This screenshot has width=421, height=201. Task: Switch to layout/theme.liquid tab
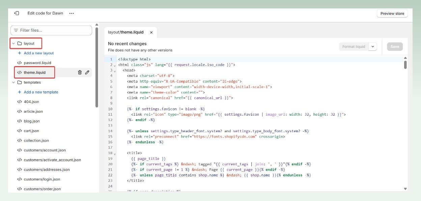coord(126,32)
